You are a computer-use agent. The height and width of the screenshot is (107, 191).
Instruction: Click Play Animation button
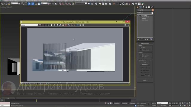coord(175,103)
